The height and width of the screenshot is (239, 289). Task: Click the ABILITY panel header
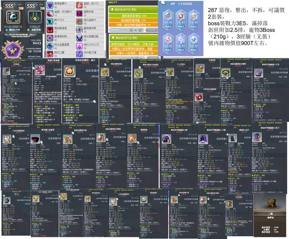(x=114, y=2)
